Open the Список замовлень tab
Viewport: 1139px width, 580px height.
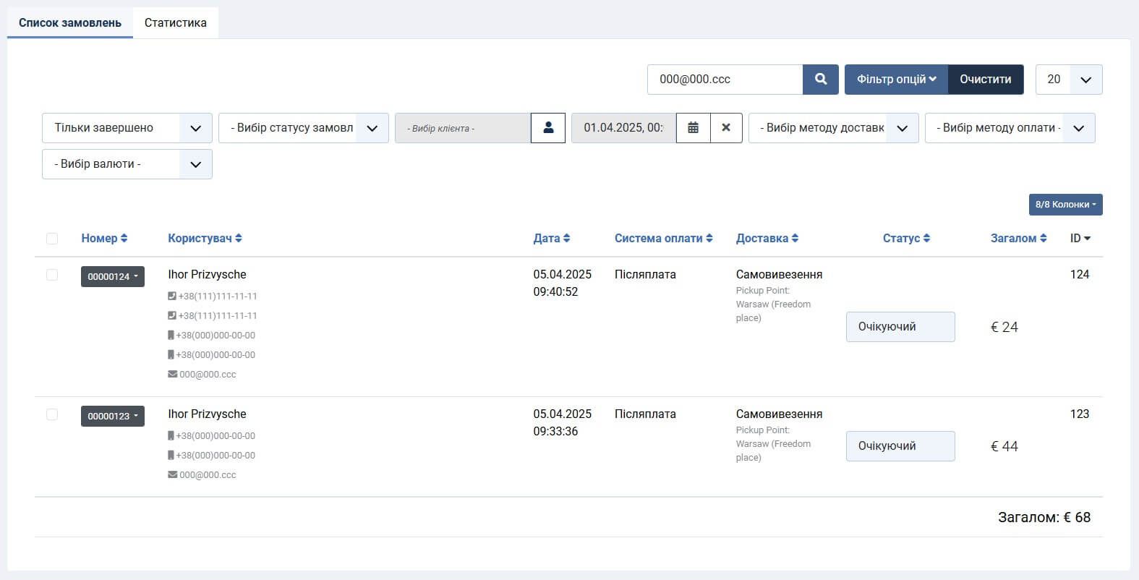(x=70, y=23)
